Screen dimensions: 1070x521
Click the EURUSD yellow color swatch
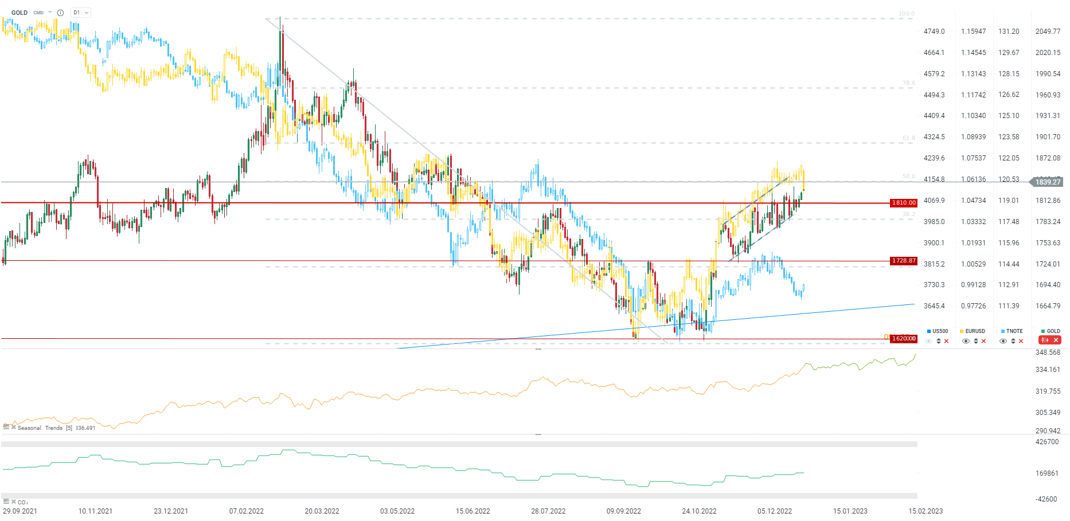pos(962,331)
